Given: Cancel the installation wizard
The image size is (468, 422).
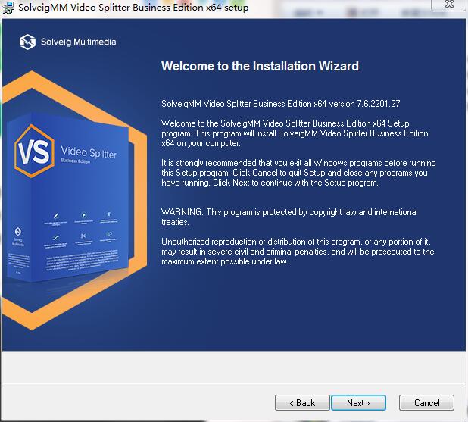Looking at the screenshot, I should point(426,403).
